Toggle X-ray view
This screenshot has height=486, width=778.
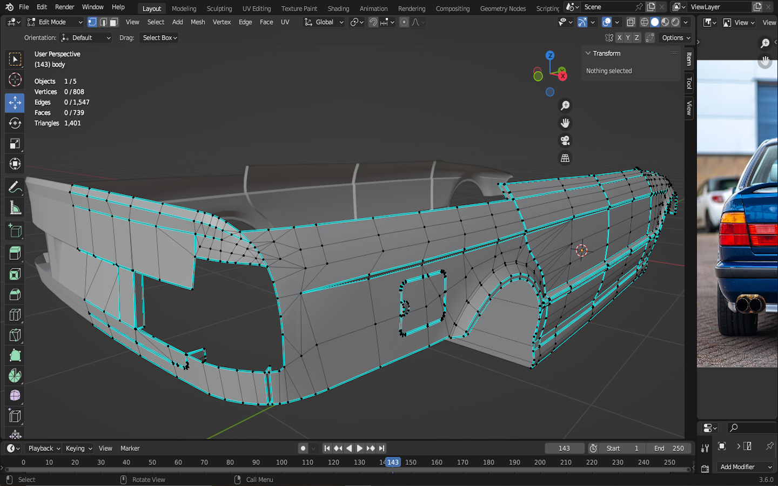[x=631, y=22]
